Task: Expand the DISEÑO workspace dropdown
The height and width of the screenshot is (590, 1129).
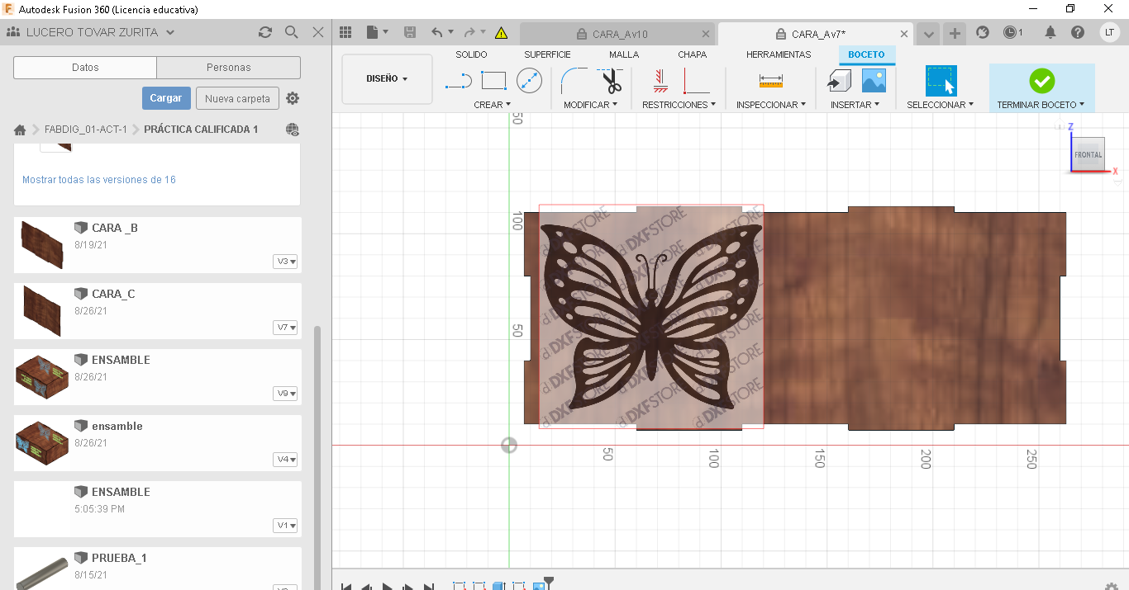Action: [x=387, y=79]
